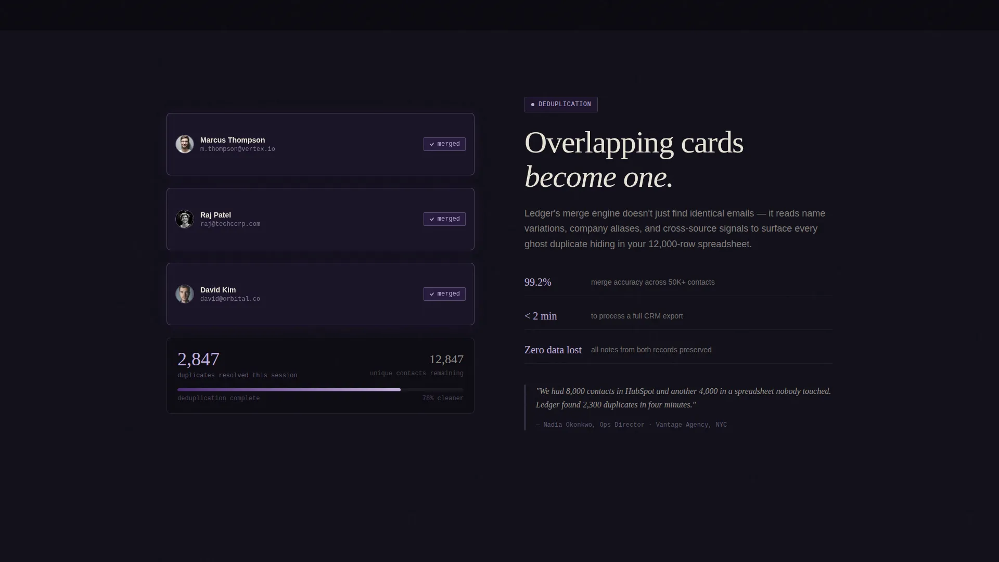Click the 'deduplication complete' status text
Image resolution: width=999 pixels, height=562 pixels.
click(219, 399)
